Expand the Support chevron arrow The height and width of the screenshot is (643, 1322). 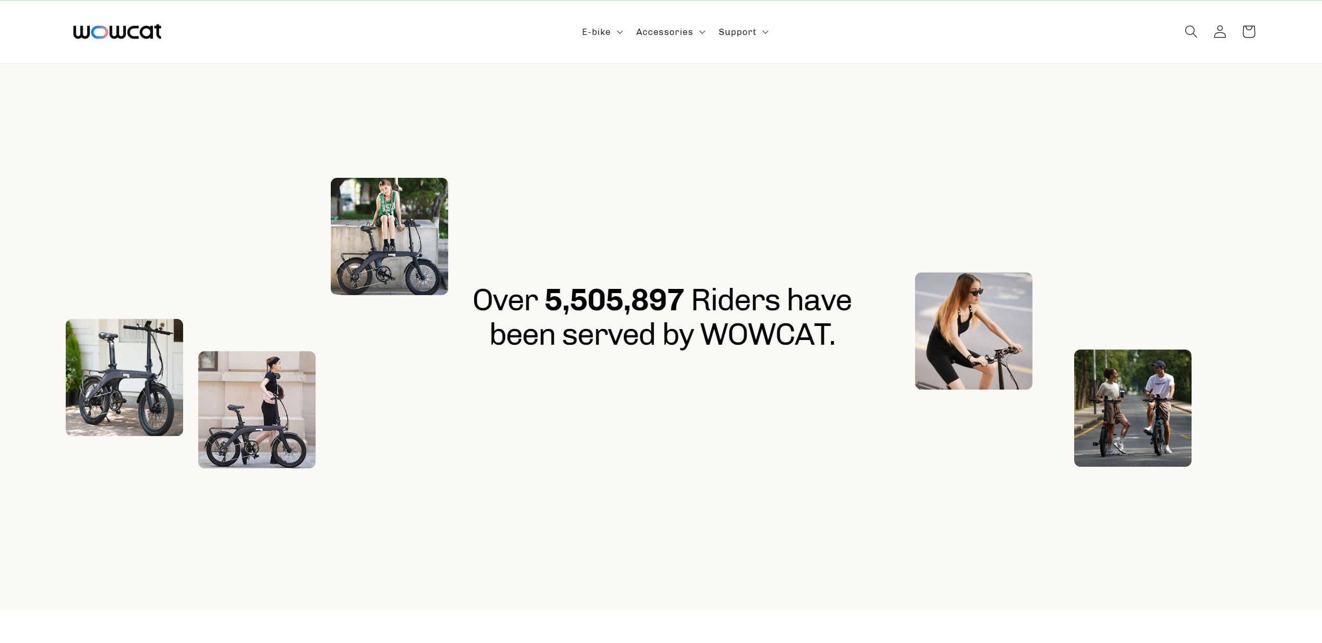tap(765, 32)
